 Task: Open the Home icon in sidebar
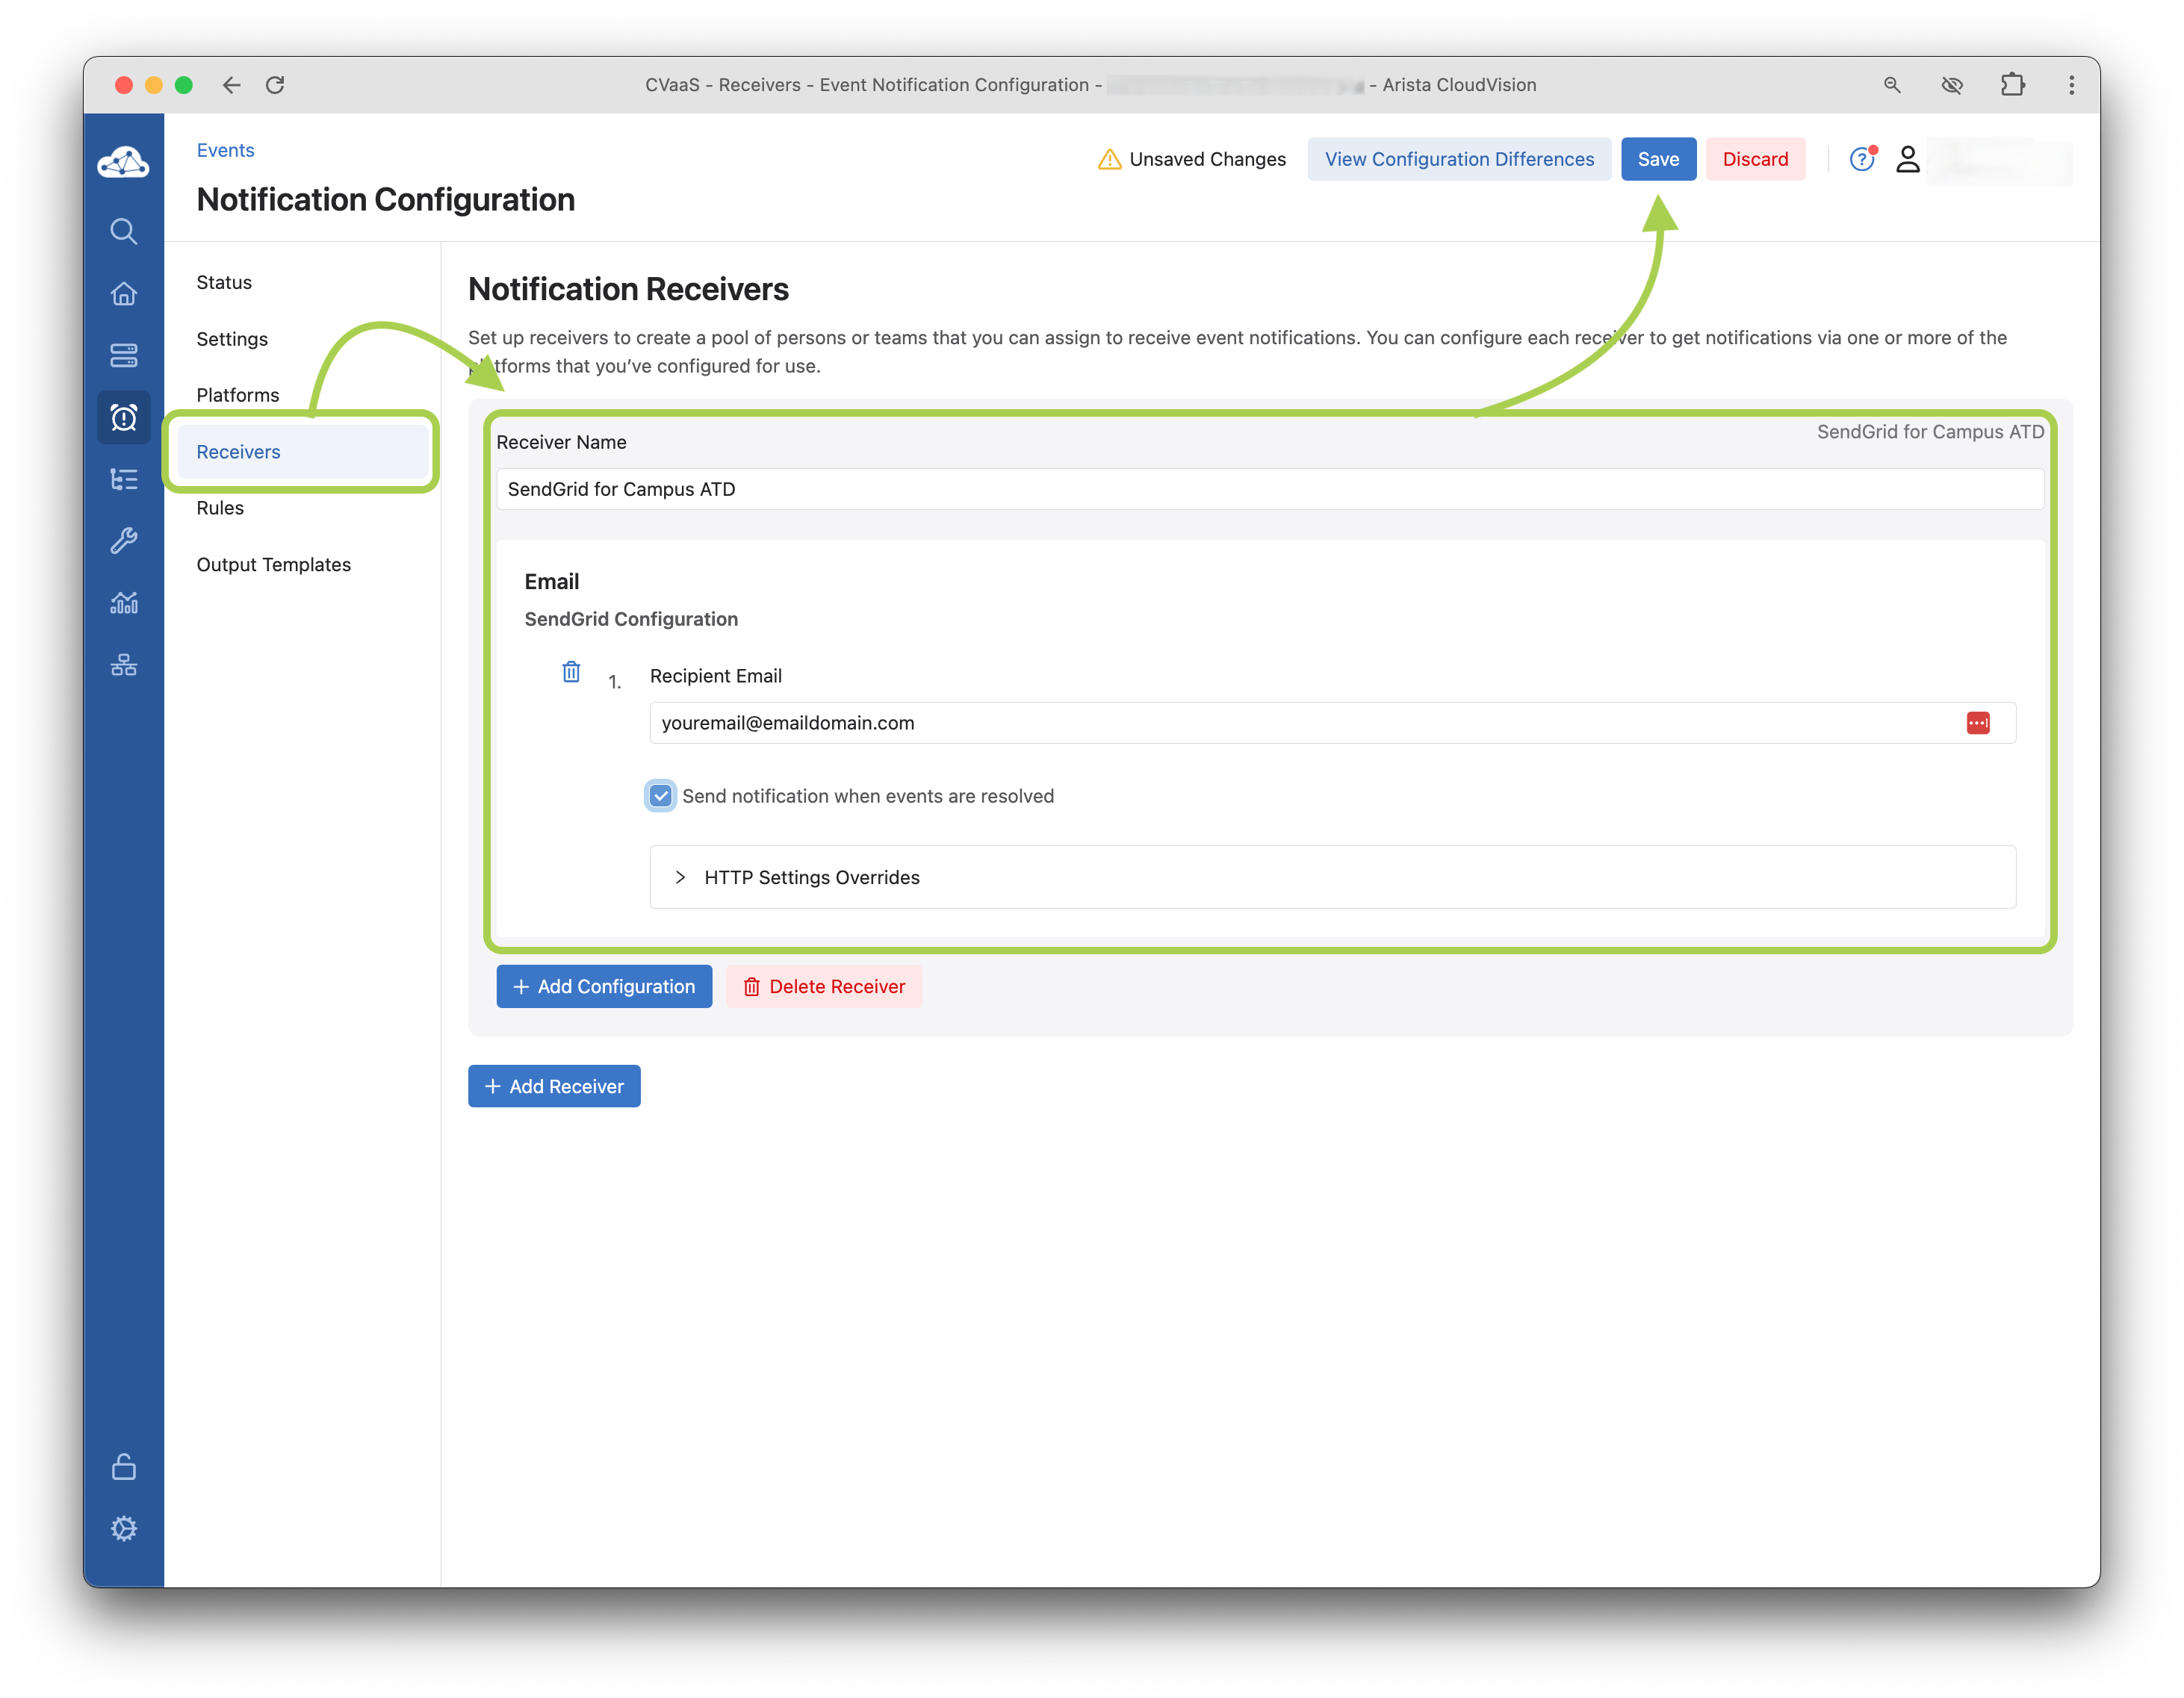(123, 293)
